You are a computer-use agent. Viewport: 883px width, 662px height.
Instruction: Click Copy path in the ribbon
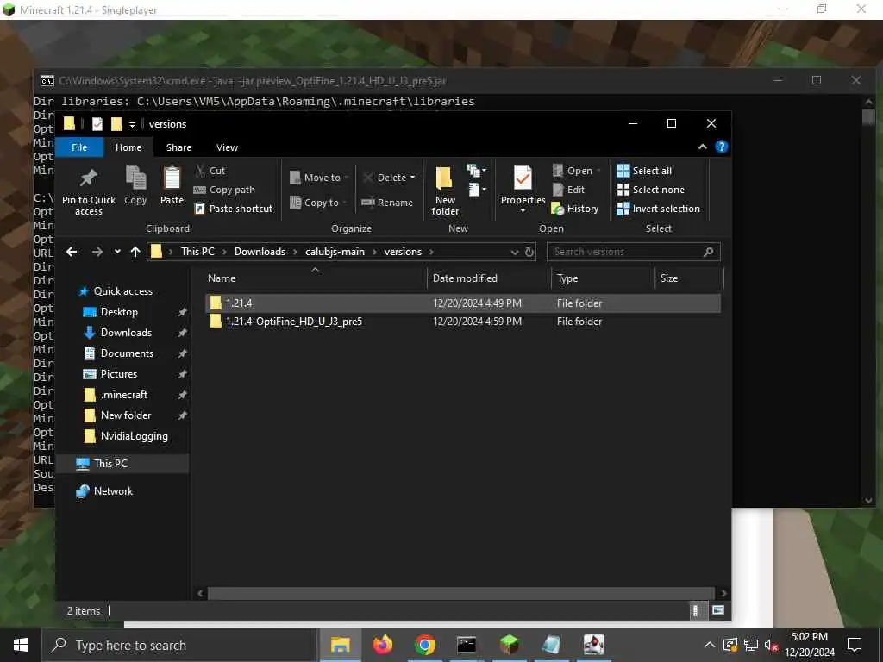(x=224, y=190)
